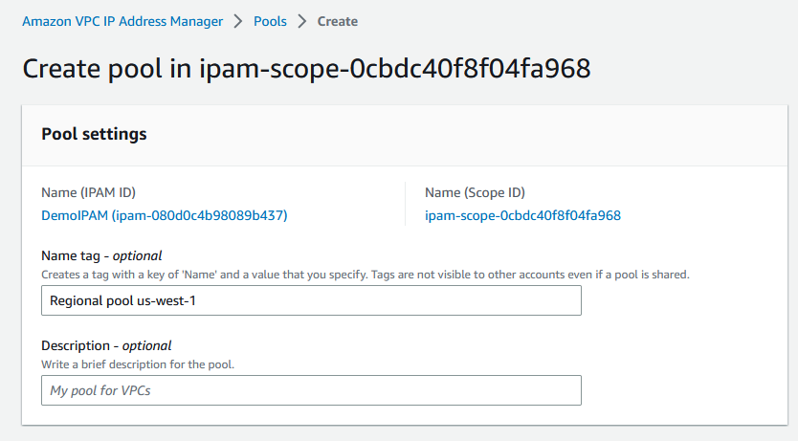The height and width of the screenshot is (441, 798).
Task: Click into the Description input box
Action: (312, 390)
